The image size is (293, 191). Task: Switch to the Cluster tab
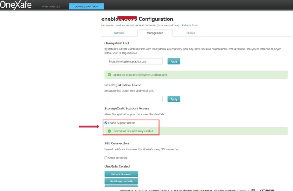(x=190, y=33)
